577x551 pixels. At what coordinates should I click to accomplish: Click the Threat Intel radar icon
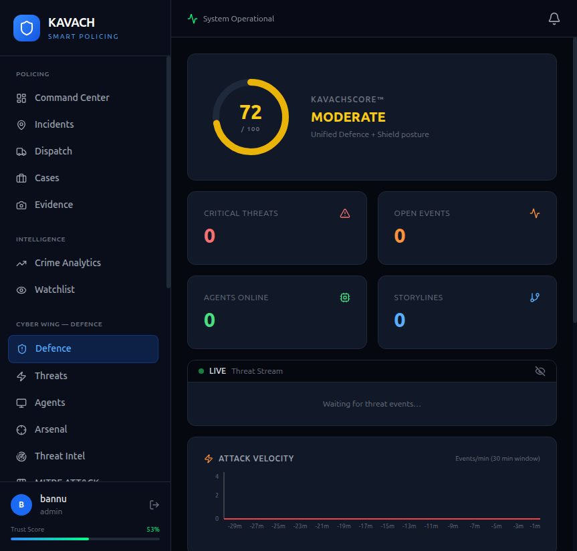coord(21,457)
